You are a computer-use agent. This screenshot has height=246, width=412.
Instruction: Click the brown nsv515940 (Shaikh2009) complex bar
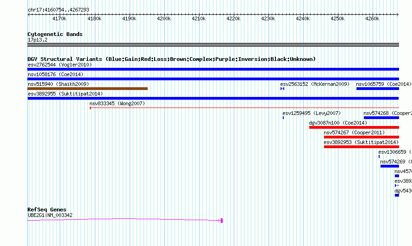click(87, 89)
